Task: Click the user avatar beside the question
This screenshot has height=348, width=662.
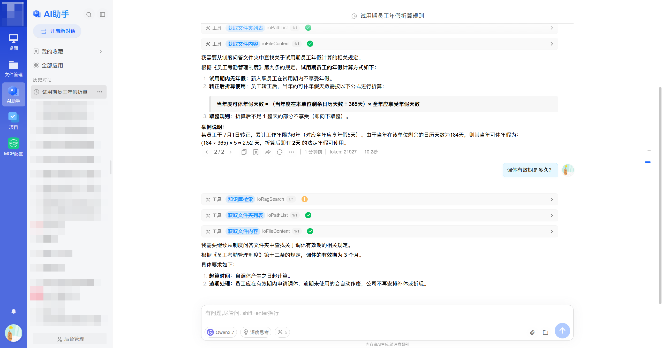Action: (x=568, y=170)
